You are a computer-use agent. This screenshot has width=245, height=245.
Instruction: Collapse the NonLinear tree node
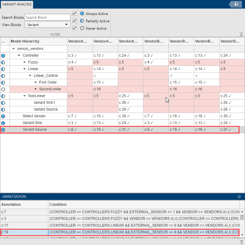click(x=24, y=96)
